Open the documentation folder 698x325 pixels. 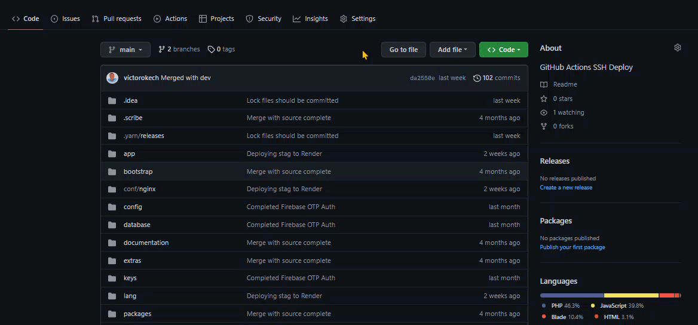coord(146,243)
